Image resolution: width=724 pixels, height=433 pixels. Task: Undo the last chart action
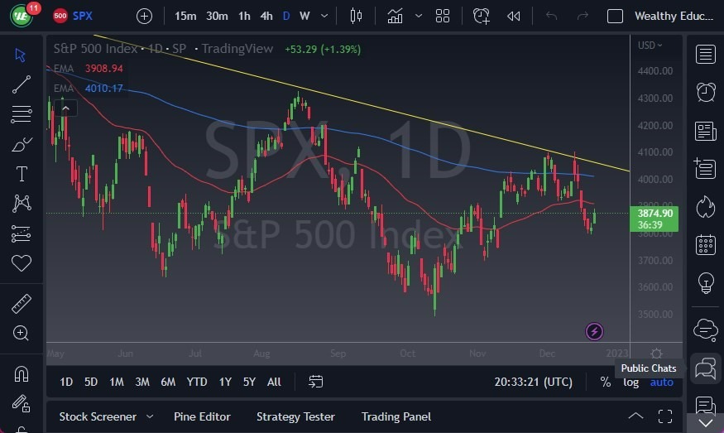[551, 17]
